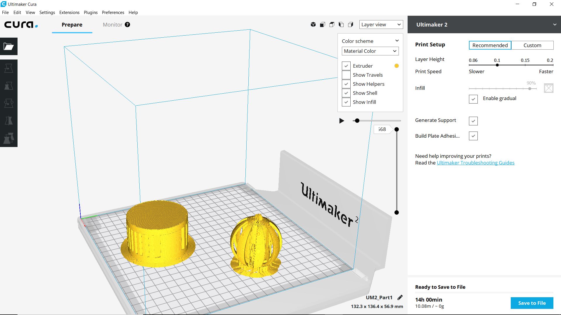Click the 0.1 Layer Height slider handle
The width and height of the screenshot is (561, 315).
(x=497, y=65)
